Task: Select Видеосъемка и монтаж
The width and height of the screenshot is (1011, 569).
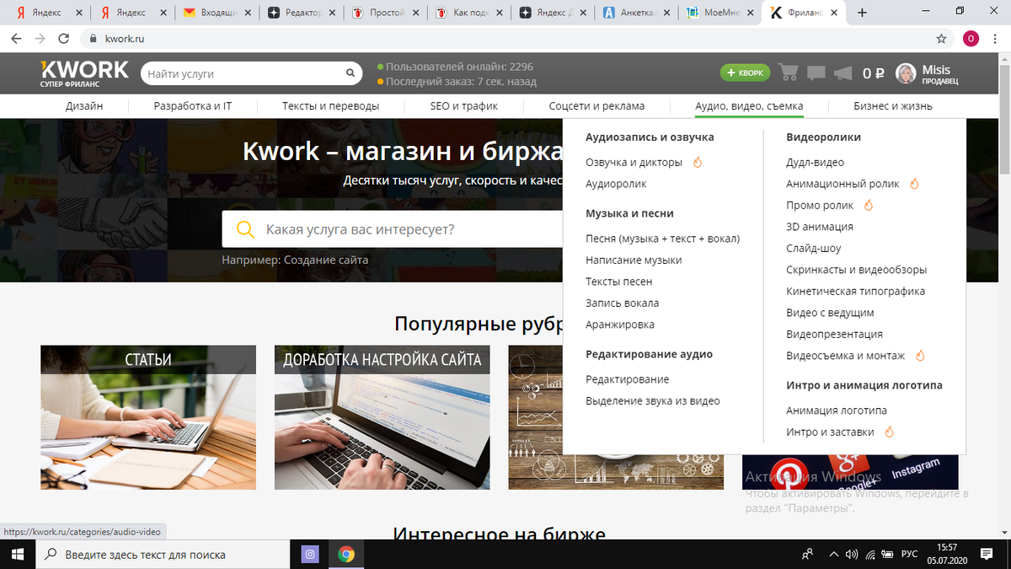Action: [845, 356]
